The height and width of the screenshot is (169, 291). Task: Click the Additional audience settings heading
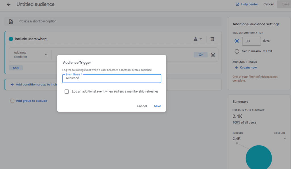(256, 24)
